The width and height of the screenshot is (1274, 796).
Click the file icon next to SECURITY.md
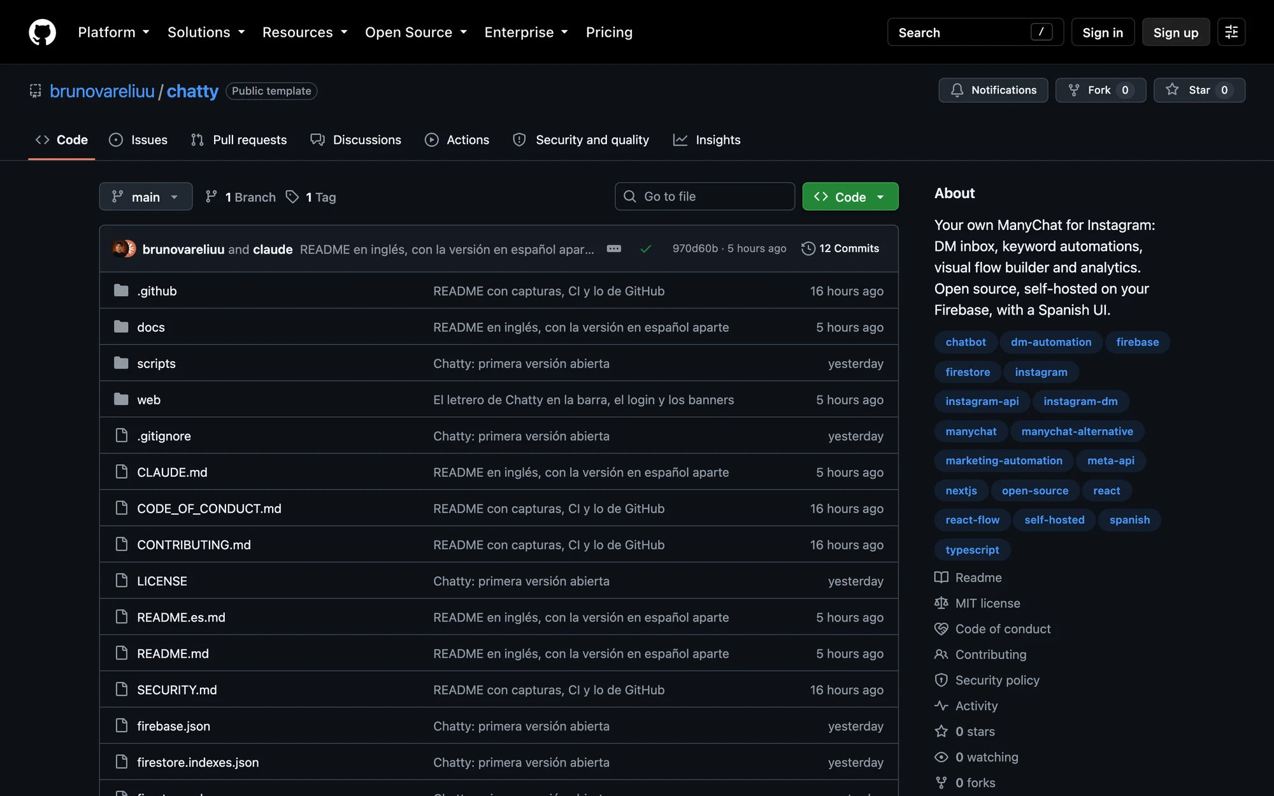121,690
